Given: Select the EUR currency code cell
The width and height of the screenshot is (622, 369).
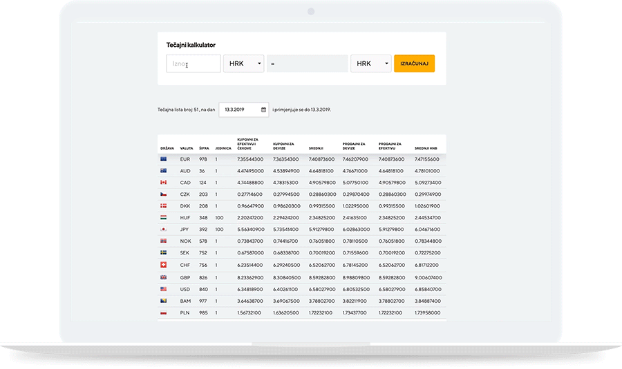Looking at the screenshot, I should (185, 159).
